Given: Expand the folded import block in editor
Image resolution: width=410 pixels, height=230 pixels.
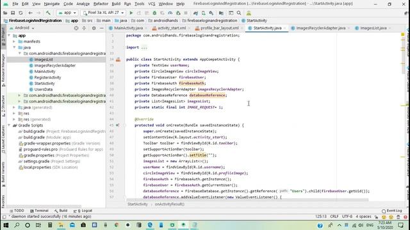Looking at the screenshot, I should [x=144, y=47].
